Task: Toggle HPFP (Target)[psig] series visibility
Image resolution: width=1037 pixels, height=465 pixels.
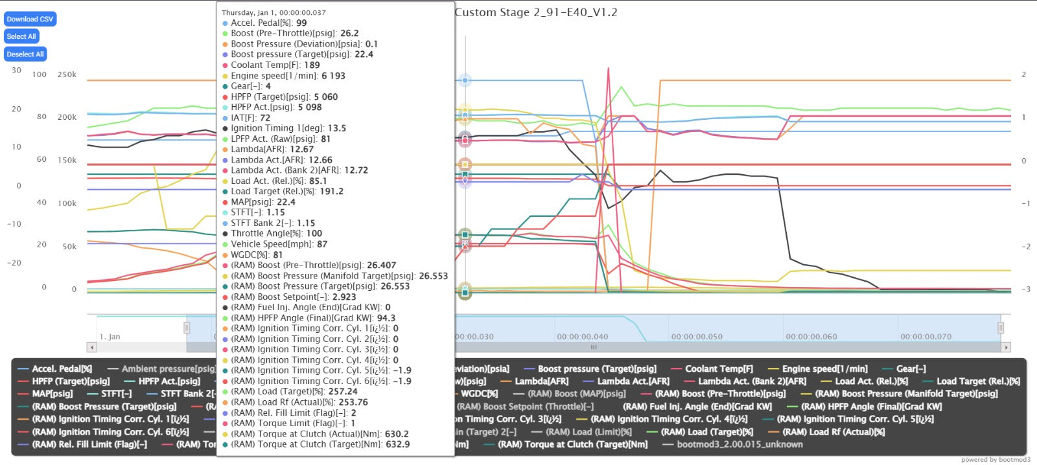Action: point(71,381)
